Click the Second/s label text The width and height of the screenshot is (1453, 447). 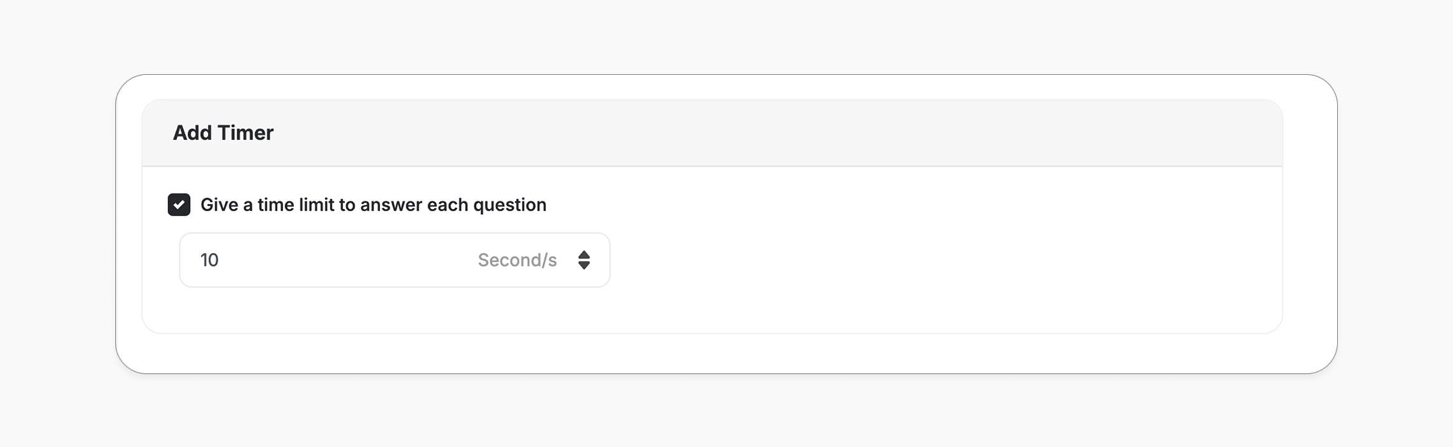tap(517, 260)
